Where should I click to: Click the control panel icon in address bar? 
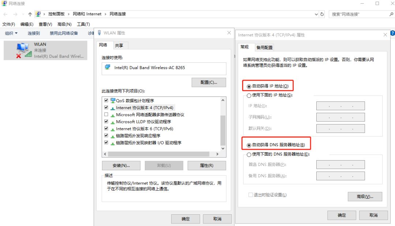point(38,14)
